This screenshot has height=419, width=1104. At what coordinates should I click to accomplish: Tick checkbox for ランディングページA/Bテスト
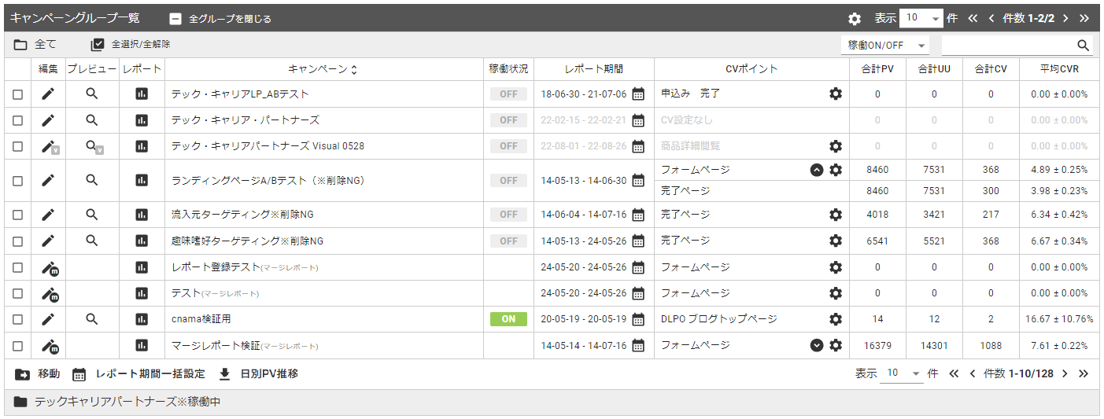[x=17, y=181]
